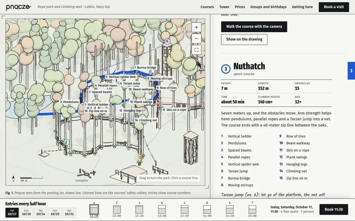Open the blue side tab 3

tap(351, 71)
